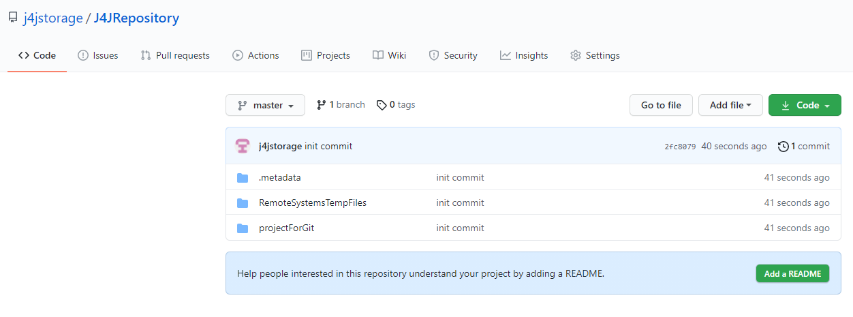Open init commit link in .metadata row
Viewport: 853px width, 317px height.
coord(461,177)
